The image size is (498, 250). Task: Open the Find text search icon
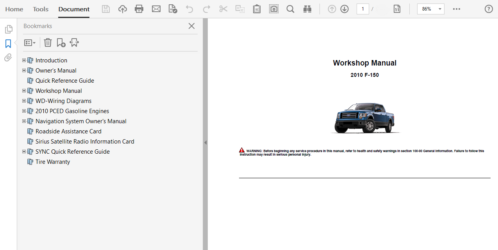290,9
